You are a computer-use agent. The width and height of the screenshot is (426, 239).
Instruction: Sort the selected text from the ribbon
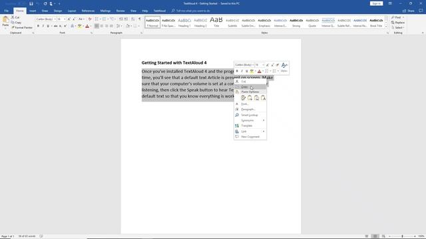click(133, 19)
